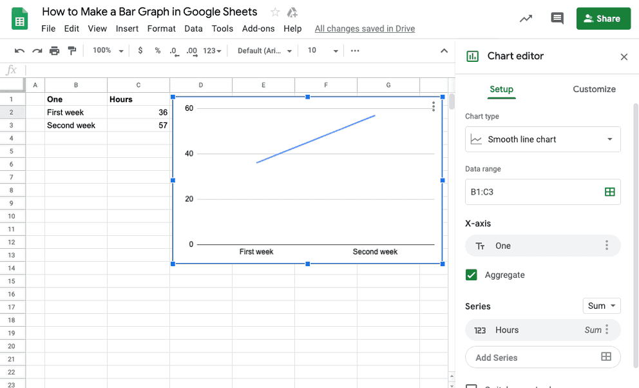639x388 pixels.
Task: Open data range grid picker for Data range
Action: 609,191
